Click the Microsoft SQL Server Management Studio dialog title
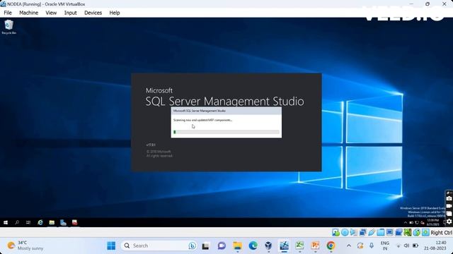The height and width of the screenshot is (254, 453). [x=200, y=111]
